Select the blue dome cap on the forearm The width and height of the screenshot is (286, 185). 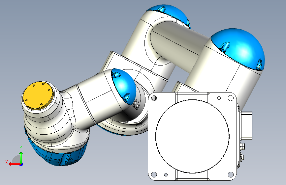tap(124, 87)
